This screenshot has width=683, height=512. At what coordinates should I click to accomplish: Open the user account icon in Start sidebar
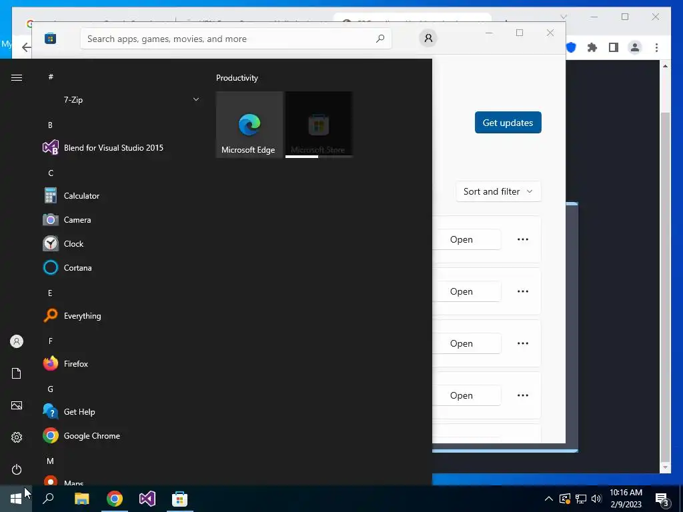click(x=17, y=341)
